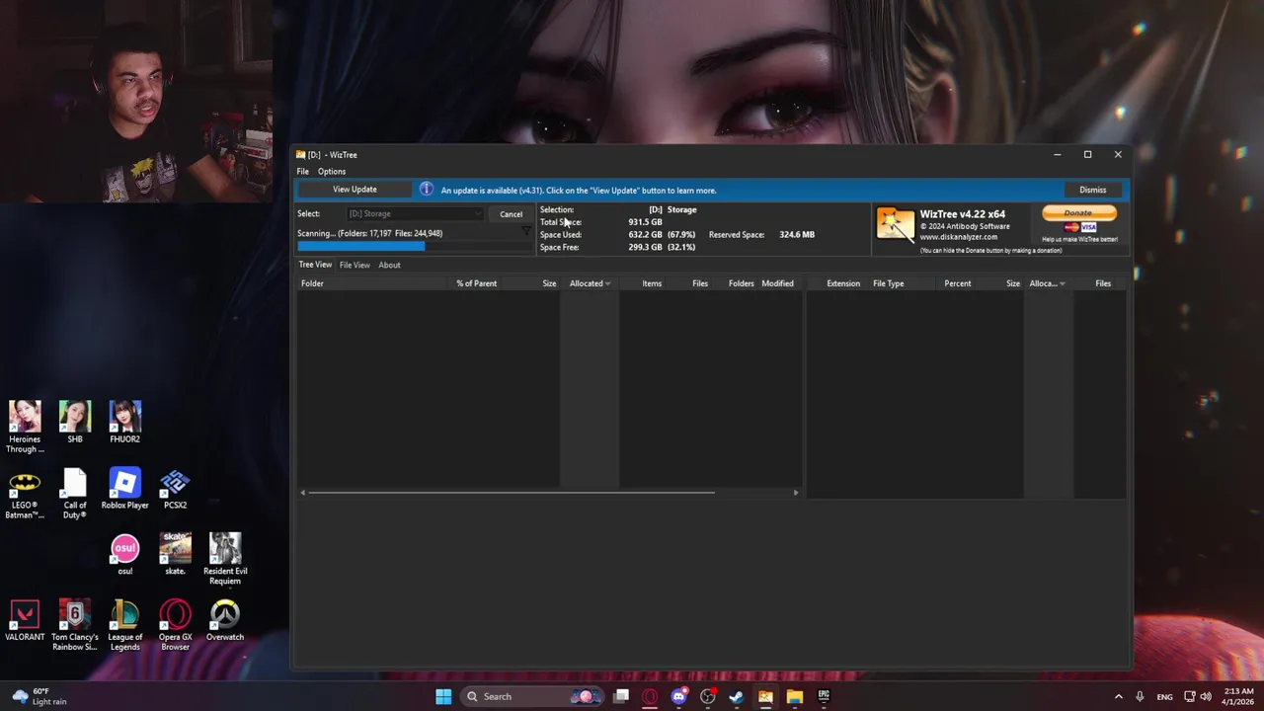
Task: Click the % of Parent column header
Action: tap(476, 283)
